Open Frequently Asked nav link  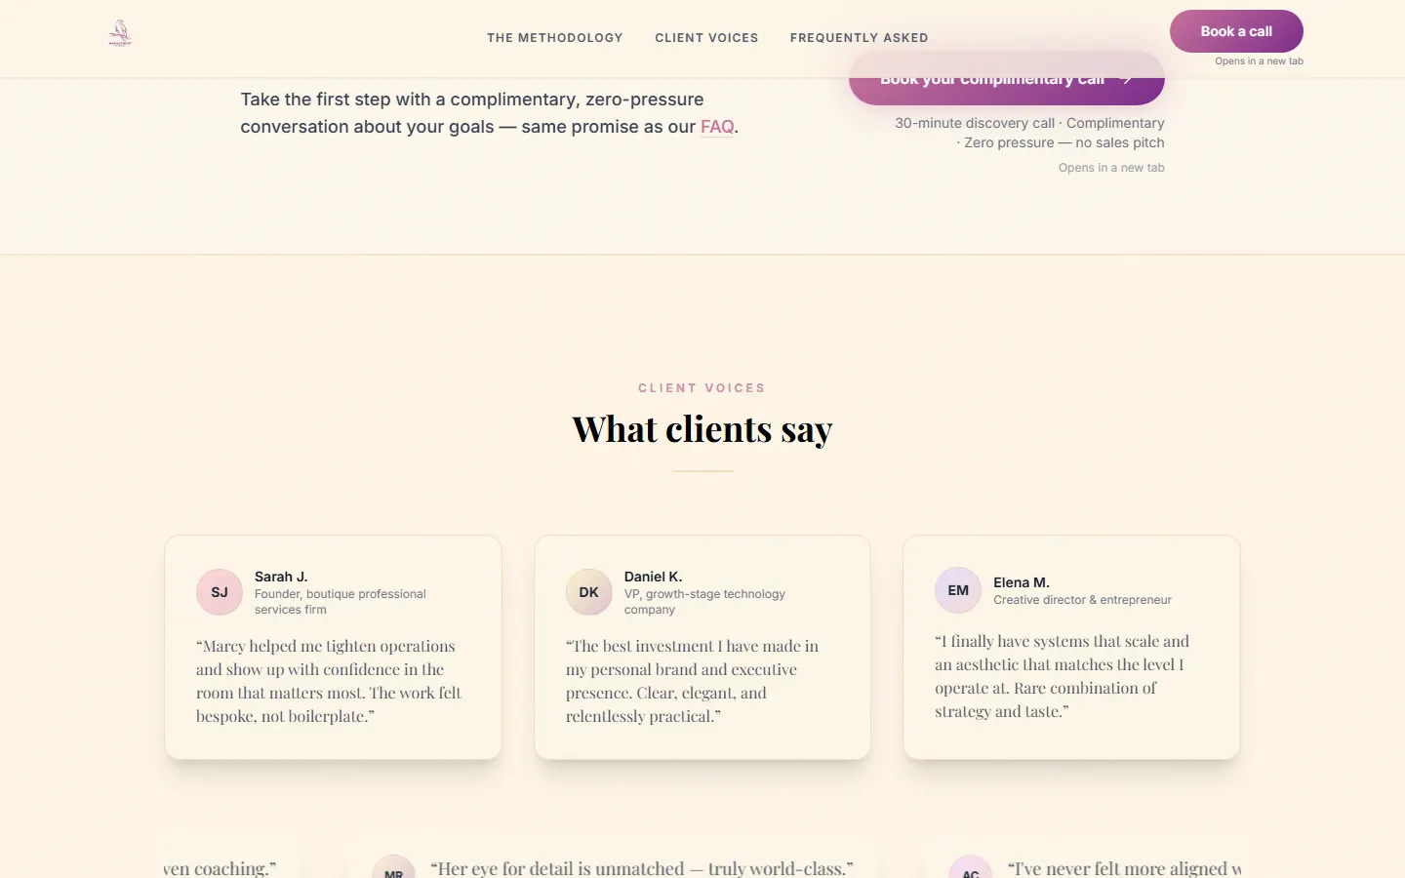[x=859, y=38]
